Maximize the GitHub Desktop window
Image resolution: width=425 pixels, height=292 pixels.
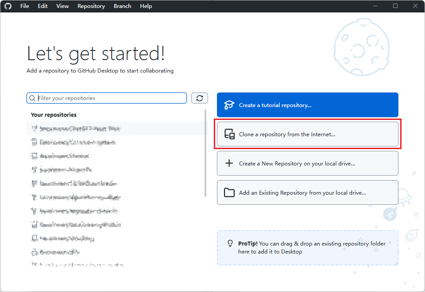[395, 6]
